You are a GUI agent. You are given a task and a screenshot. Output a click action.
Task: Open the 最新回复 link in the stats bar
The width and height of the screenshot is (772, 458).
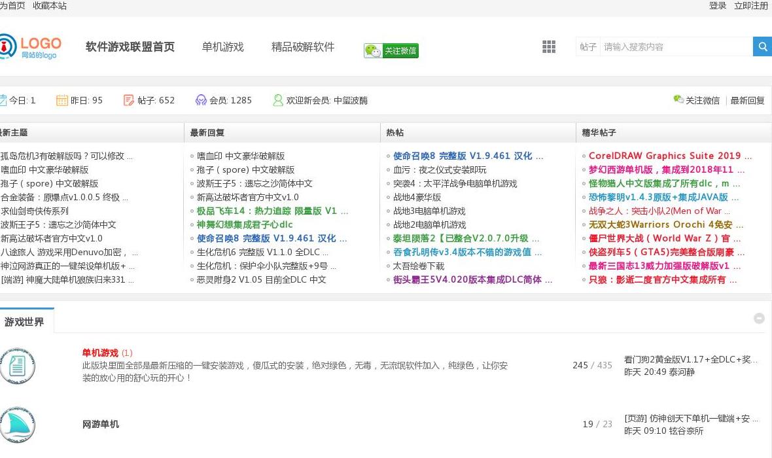coord(747,101)
